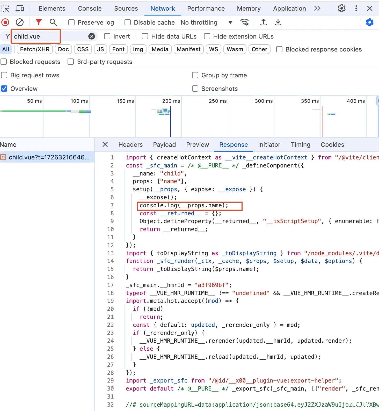Filter by JS requests
The height and width of the screenshot is (411, 379).
100,49
